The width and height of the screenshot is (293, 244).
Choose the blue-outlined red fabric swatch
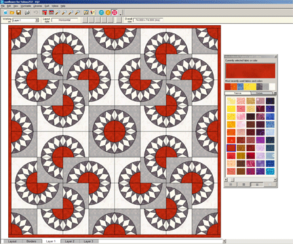(231, 148)
